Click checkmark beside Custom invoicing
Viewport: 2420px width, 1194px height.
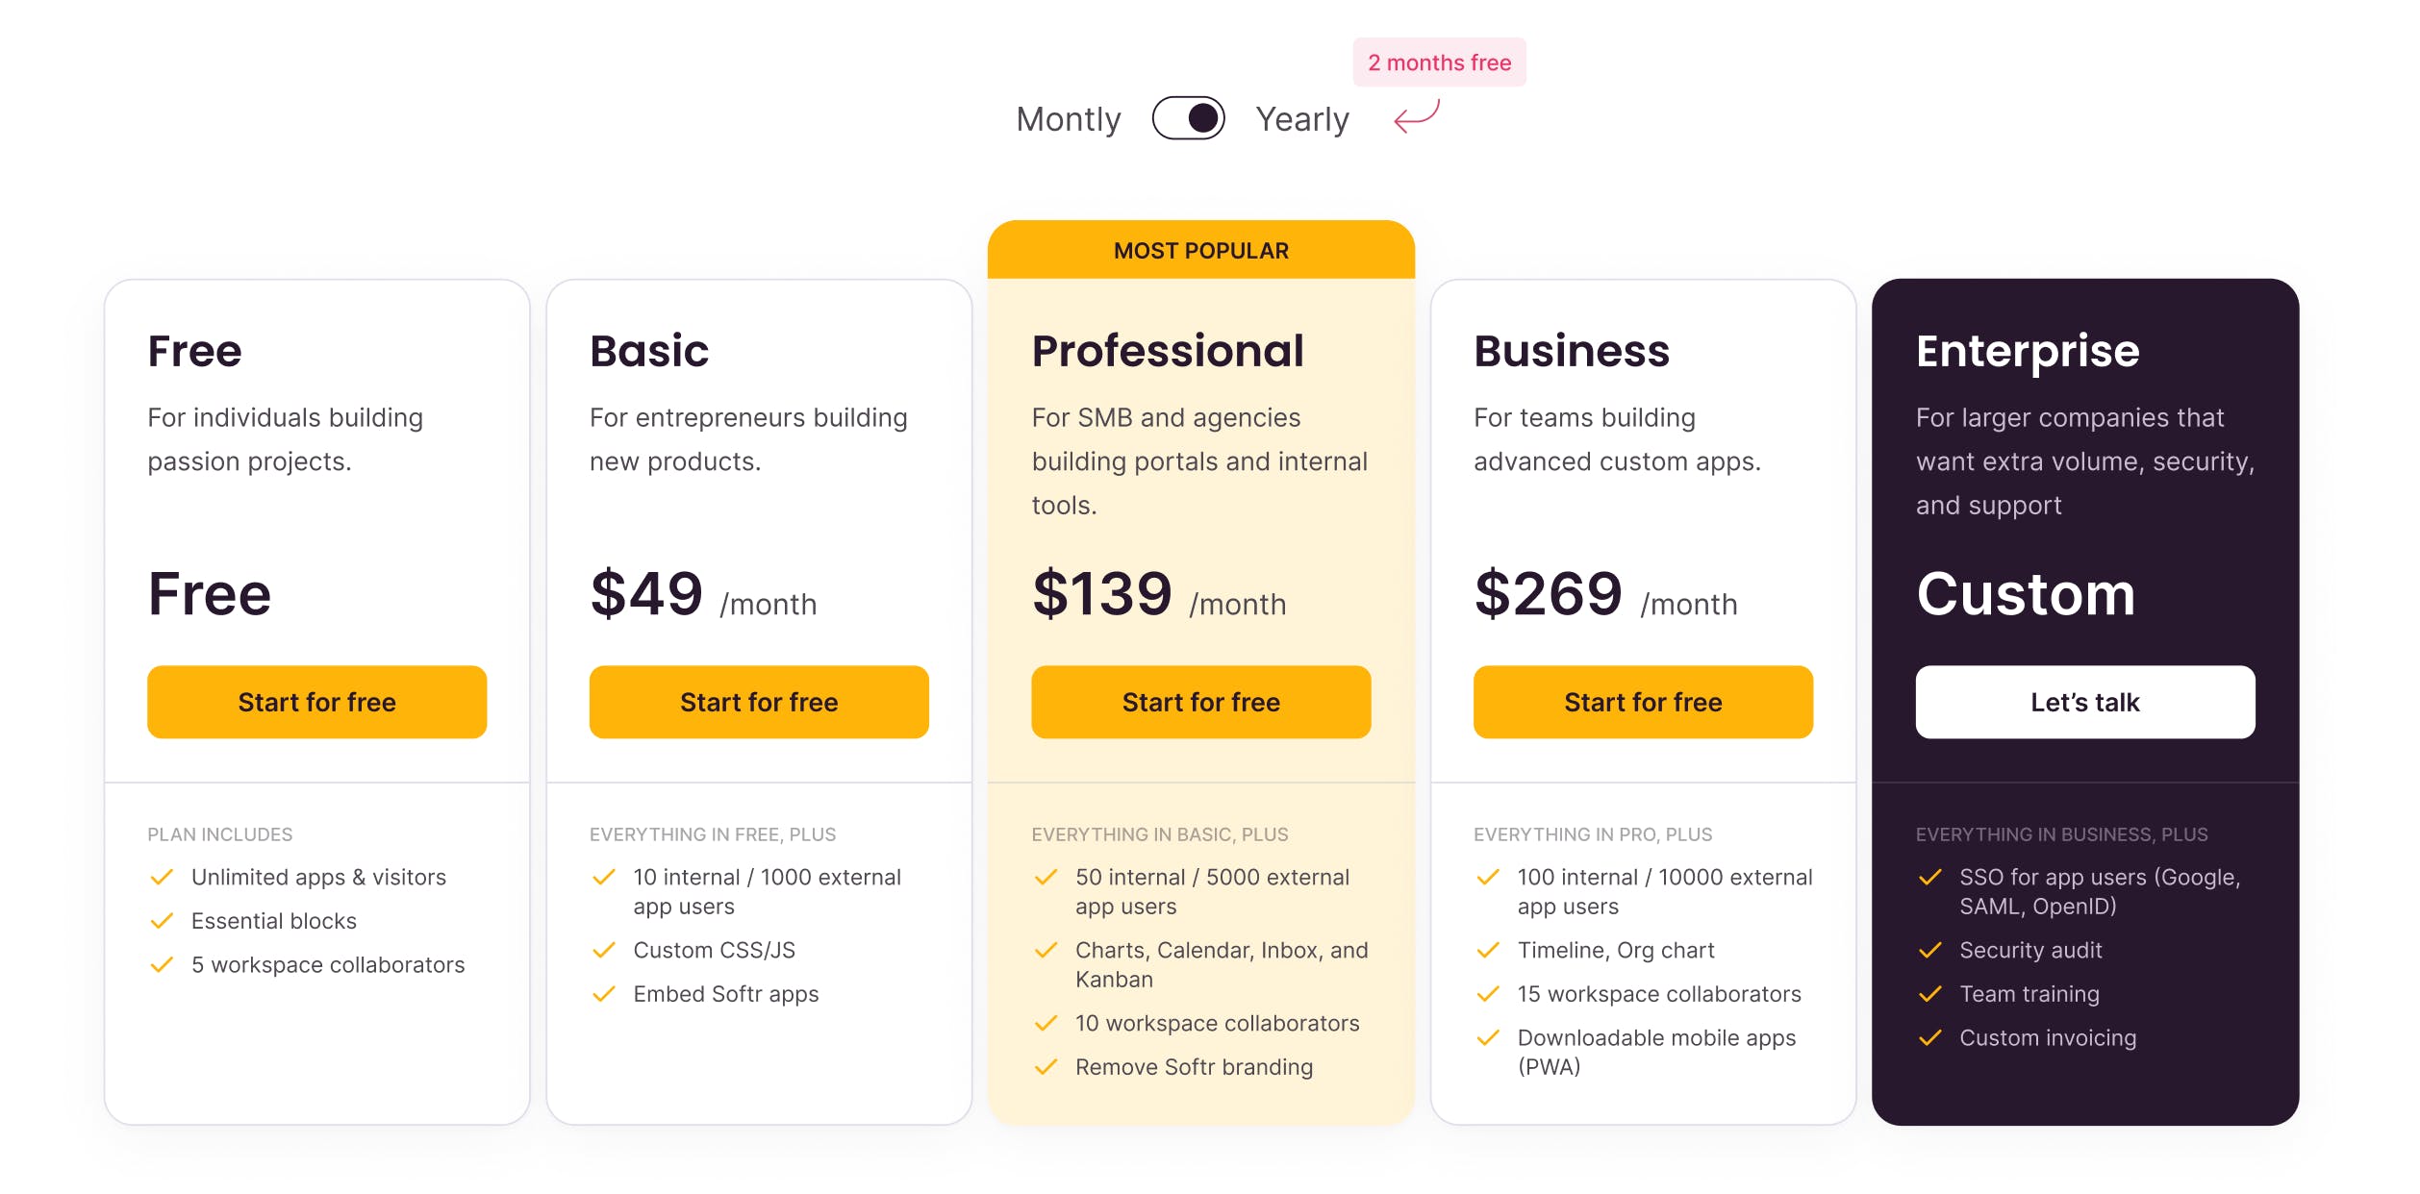pos(1930,1038)
